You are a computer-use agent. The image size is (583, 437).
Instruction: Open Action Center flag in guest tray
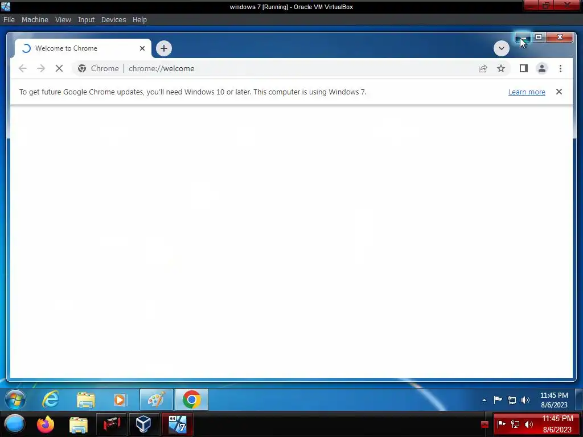pyautogui.click(x=498, y=400)
